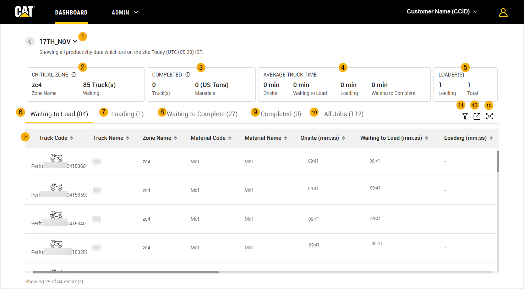This screenshot has width=524, height=289.
Task: Click the vertical table scrollbar
Action: (x=498, y=161)
